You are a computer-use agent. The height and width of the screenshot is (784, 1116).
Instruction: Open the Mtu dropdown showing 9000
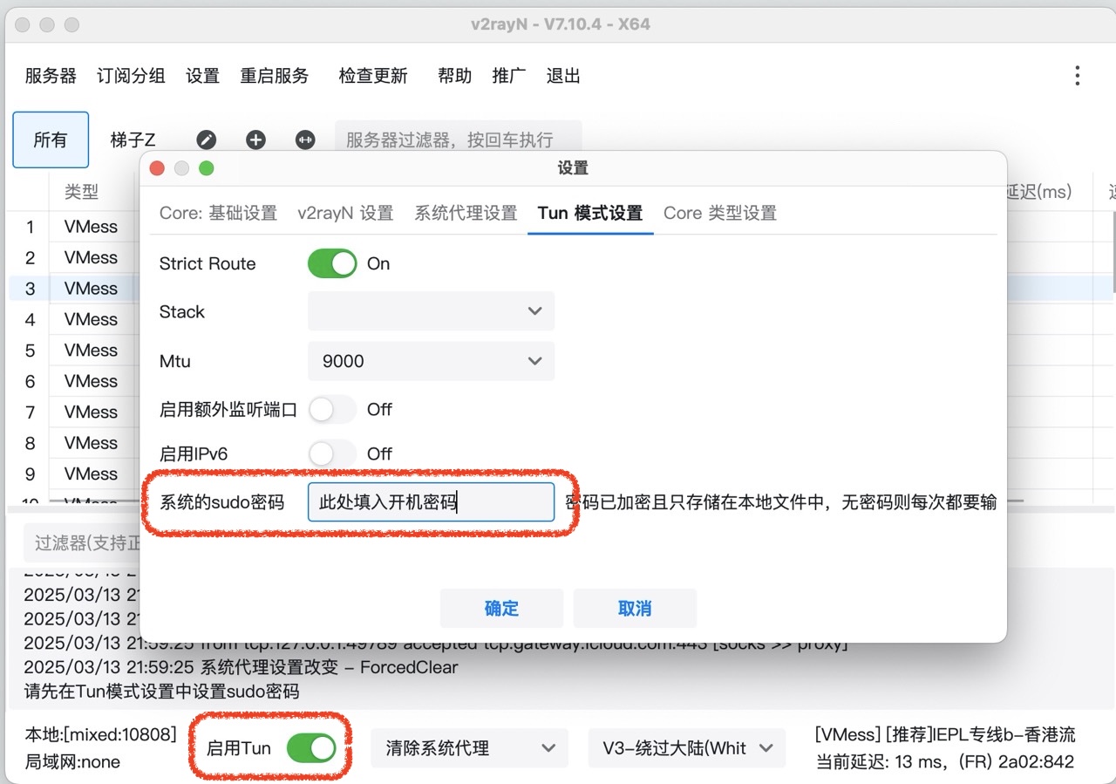click(x=431, y=361)
